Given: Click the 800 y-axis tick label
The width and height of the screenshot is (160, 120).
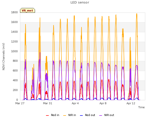Looking at the screenshot, I should [x=15, y=61].
